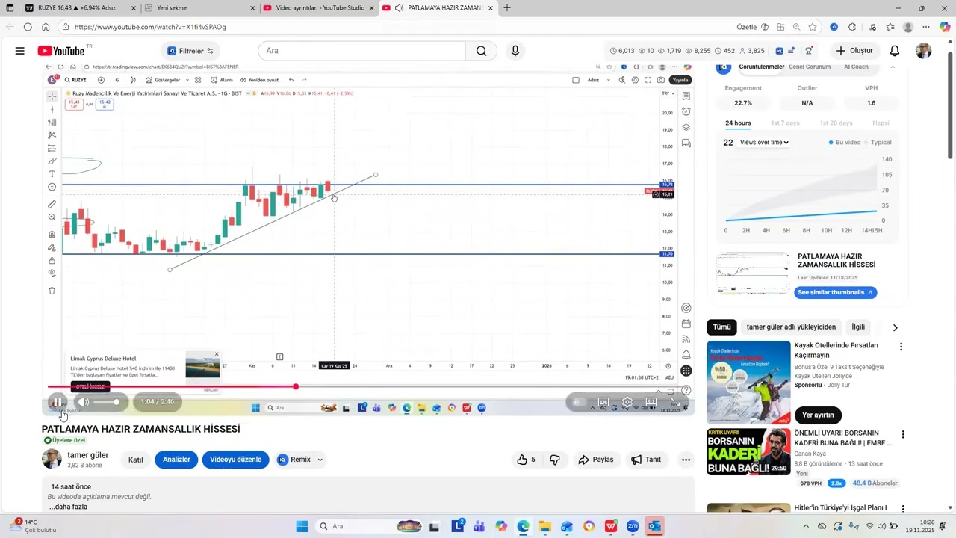Select the 1st 7 days tab
956x538 pixels.
[x=785, y=123]
